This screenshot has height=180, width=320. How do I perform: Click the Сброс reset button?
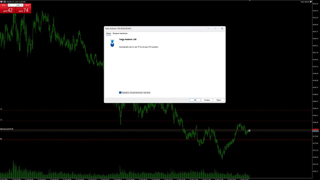tap(219, 100)
